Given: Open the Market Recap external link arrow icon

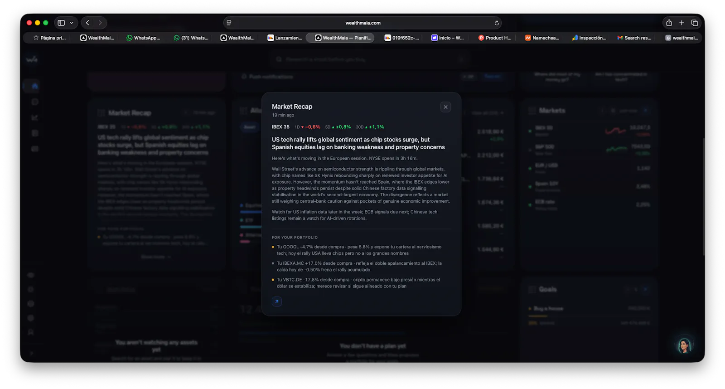Looking at the screenshot, I should [x=277, y=301].
